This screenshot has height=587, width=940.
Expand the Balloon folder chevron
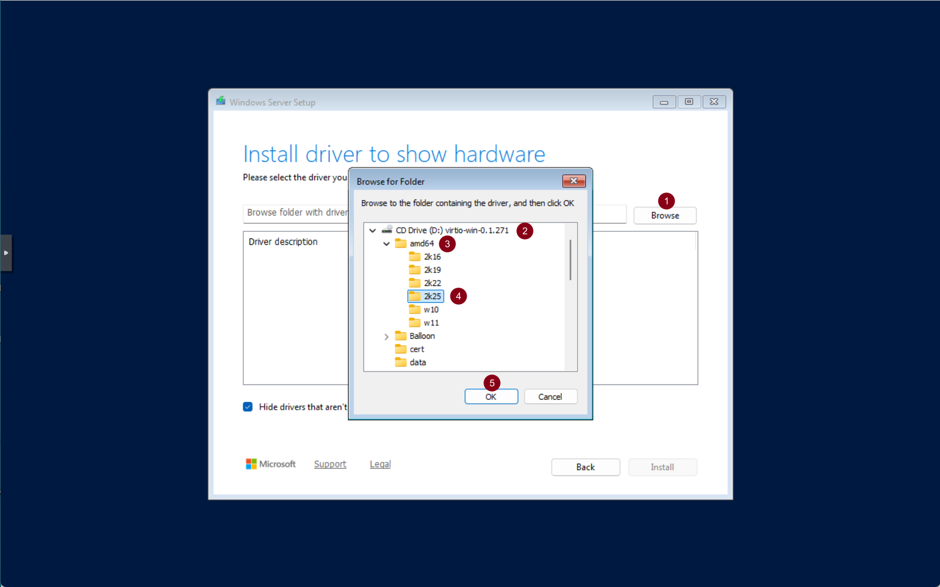(387, 336)
